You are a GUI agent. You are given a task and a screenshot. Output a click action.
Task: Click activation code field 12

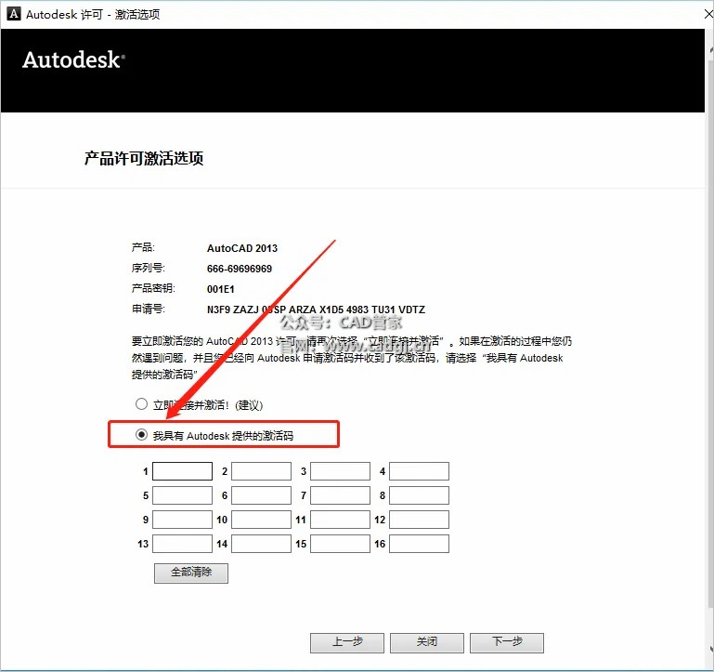tap(419, 520)
